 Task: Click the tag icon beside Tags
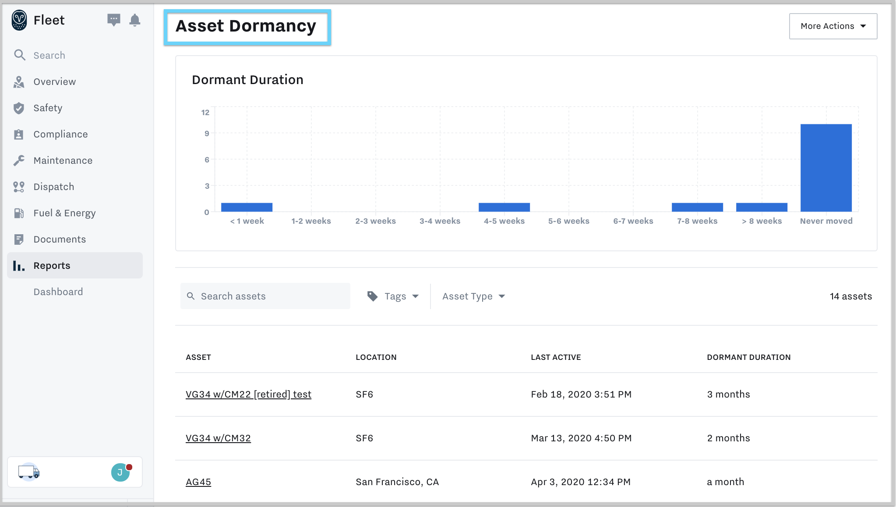[373, 296]
